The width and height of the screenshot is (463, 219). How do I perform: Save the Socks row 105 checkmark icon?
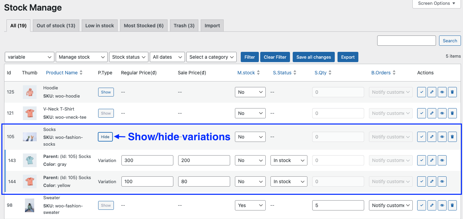tap(422, 137)
